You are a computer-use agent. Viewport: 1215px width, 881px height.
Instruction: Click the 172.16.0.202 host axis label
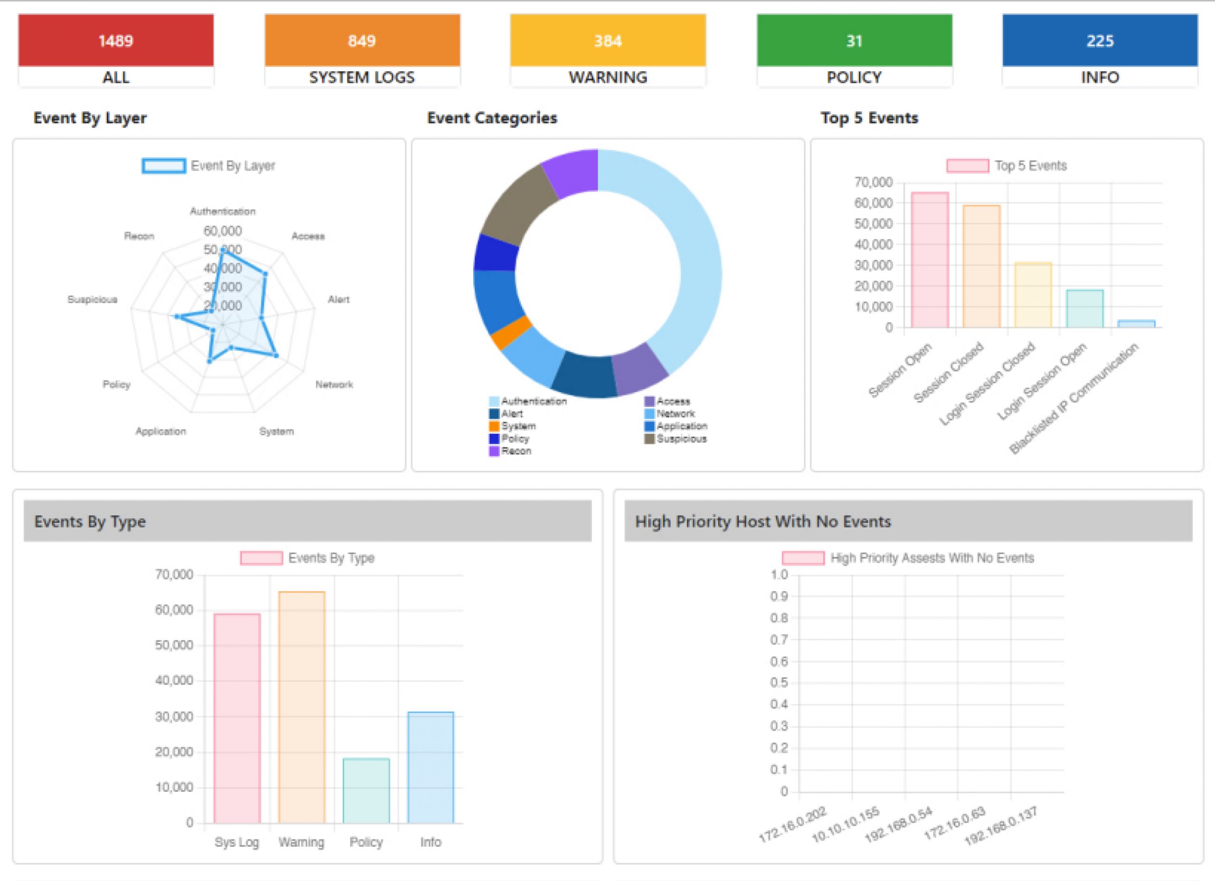click(x=793, y=825)
